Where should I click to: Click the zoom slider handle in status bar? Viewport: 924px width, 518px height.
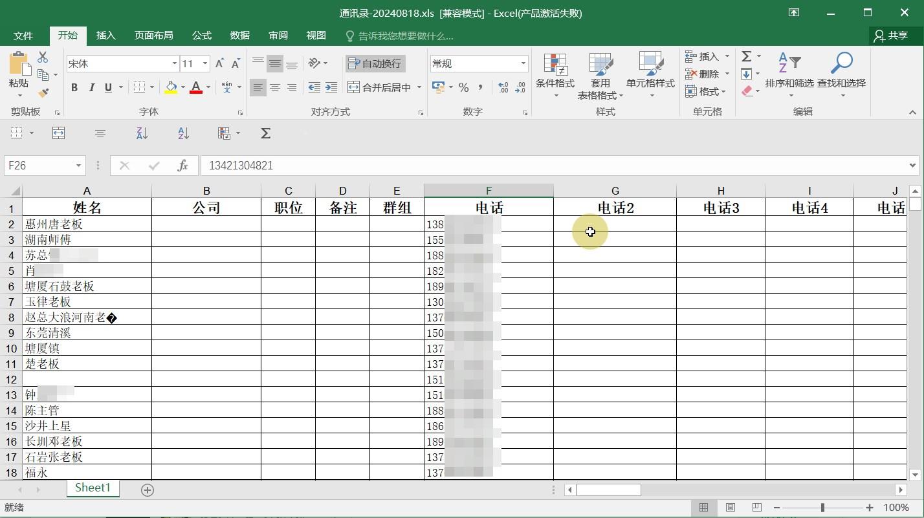click(822, 508)
